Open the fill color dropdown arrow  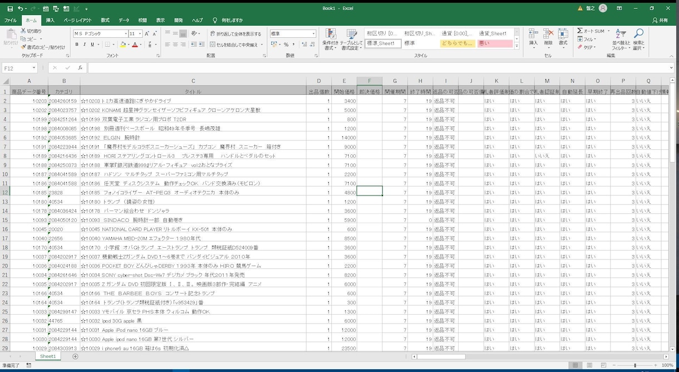pos(127,45)
